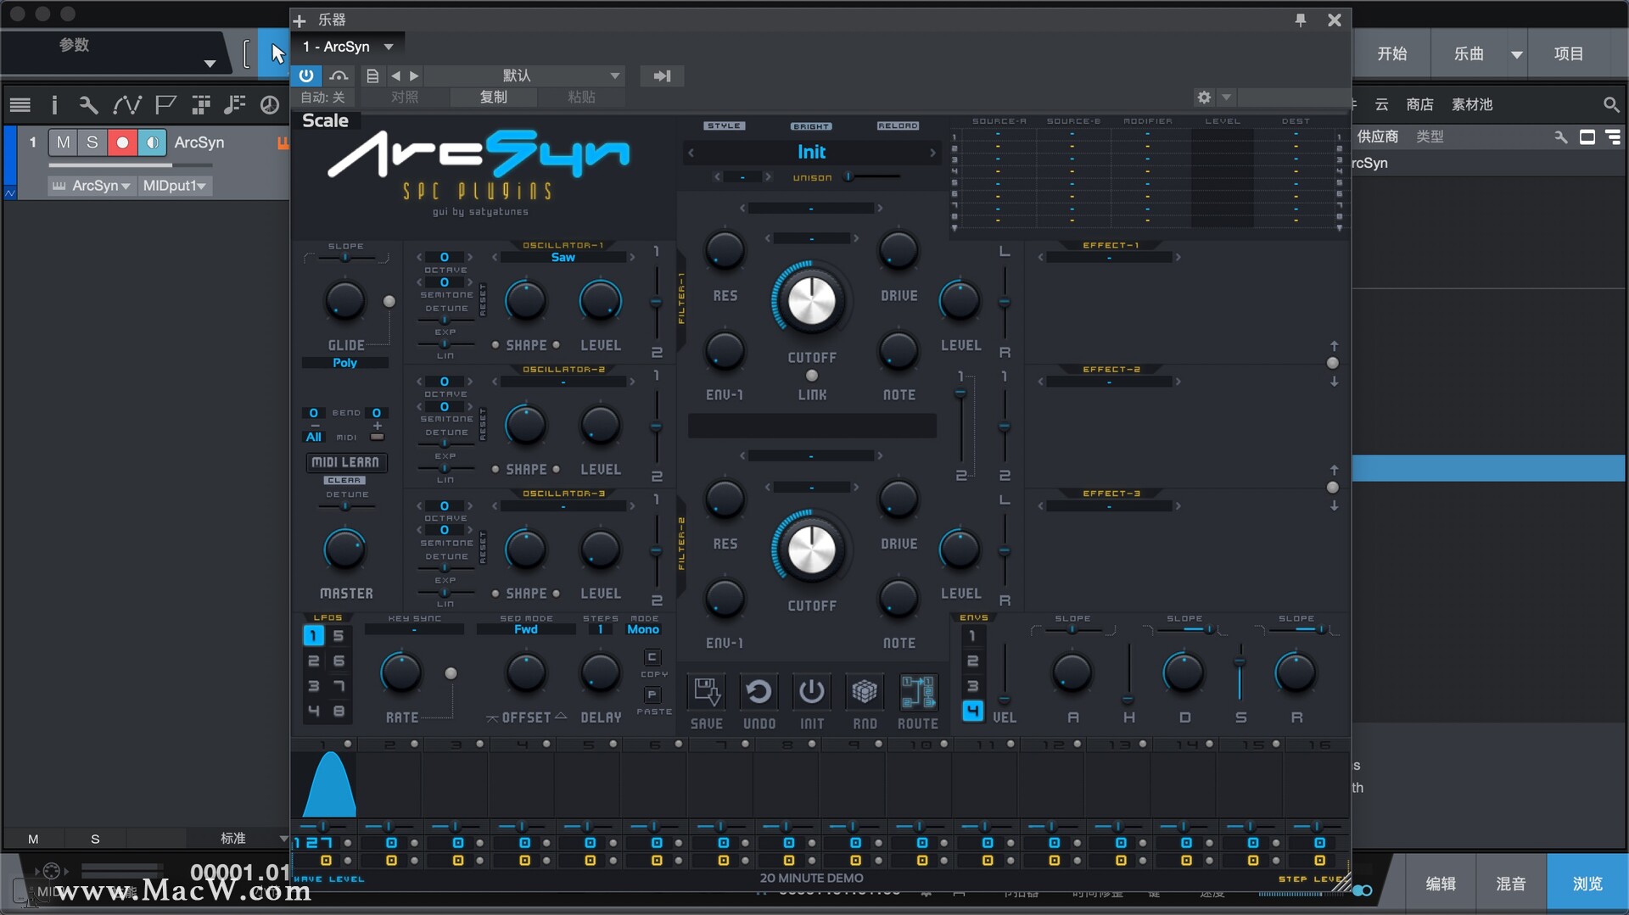The height and width of the screenshot is (915, 1629).
Task: Click the RELOAD button
Action: pos(898,126)
